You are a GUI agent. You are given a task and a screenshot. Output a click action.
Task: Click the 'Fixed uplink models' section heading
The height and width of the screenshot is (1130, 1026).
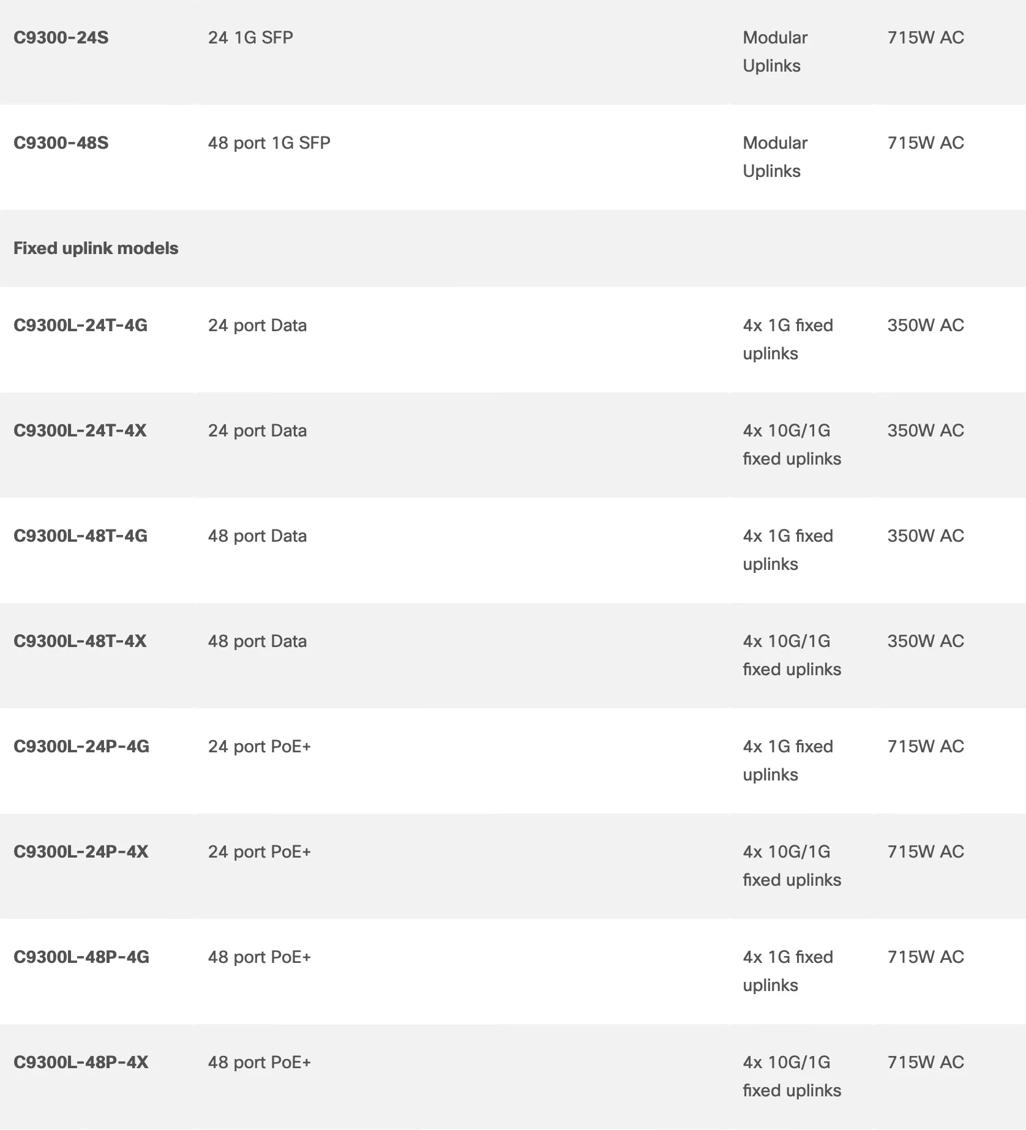click(x=95, y=249)
